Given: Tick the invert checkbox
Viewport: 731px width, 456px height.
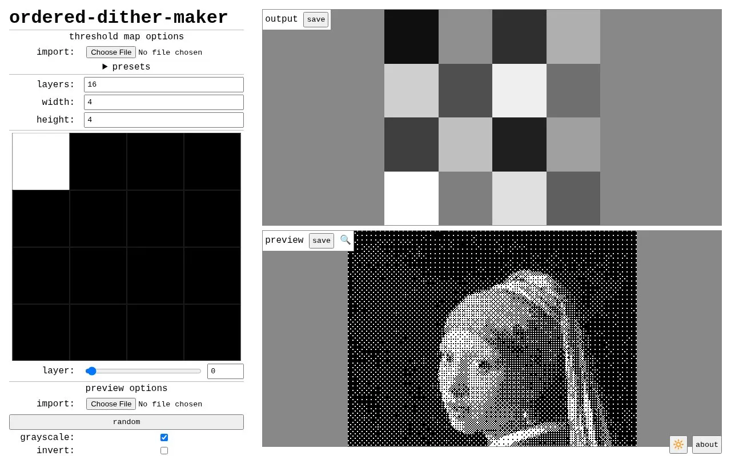Looking at the screenshot, I should pyautogui.click(x=164, y=450).
